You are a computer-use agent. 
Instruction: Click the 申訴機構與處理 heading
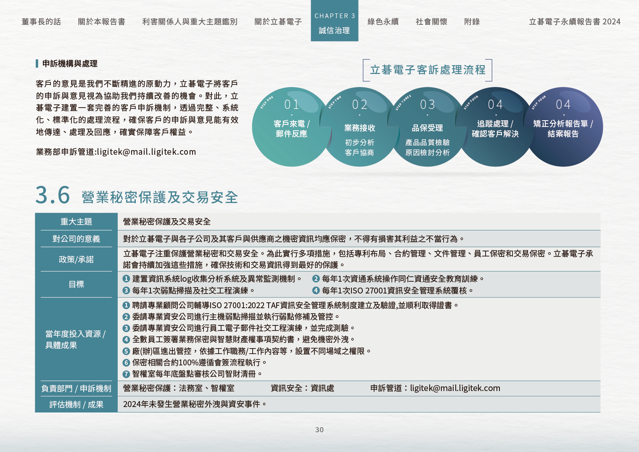[70, 63]
